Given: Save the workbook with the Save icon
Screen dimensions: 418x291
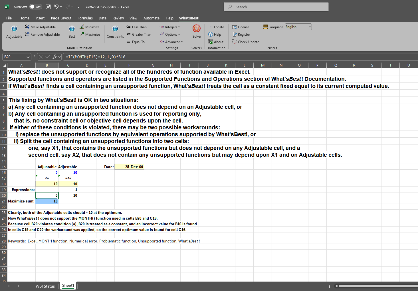Looking at the screenshot, I should click(48, 7).
